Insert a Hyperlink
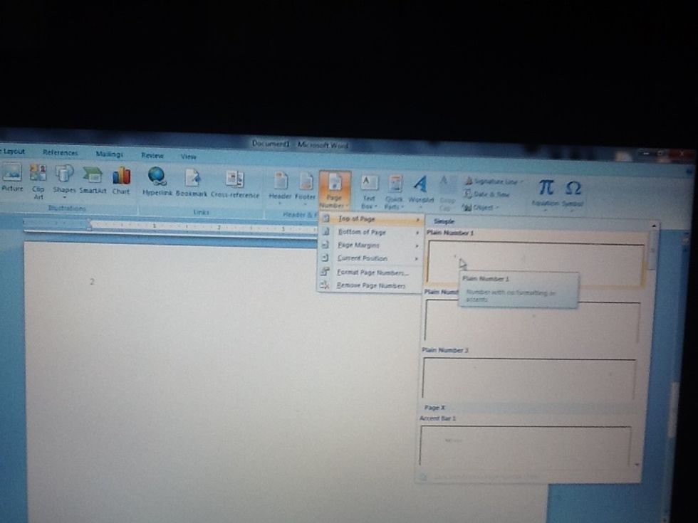698x523 pixels. pos(157,178)
